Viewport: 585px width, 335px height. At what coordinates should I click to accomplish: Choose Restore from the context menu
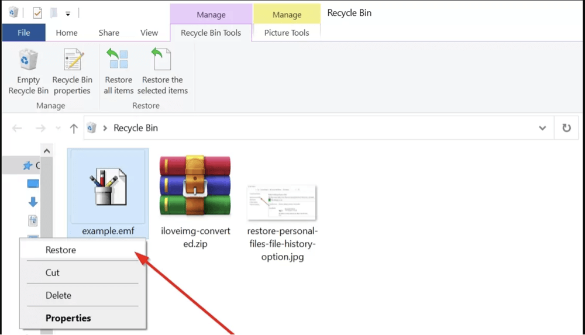coord(83,250)
